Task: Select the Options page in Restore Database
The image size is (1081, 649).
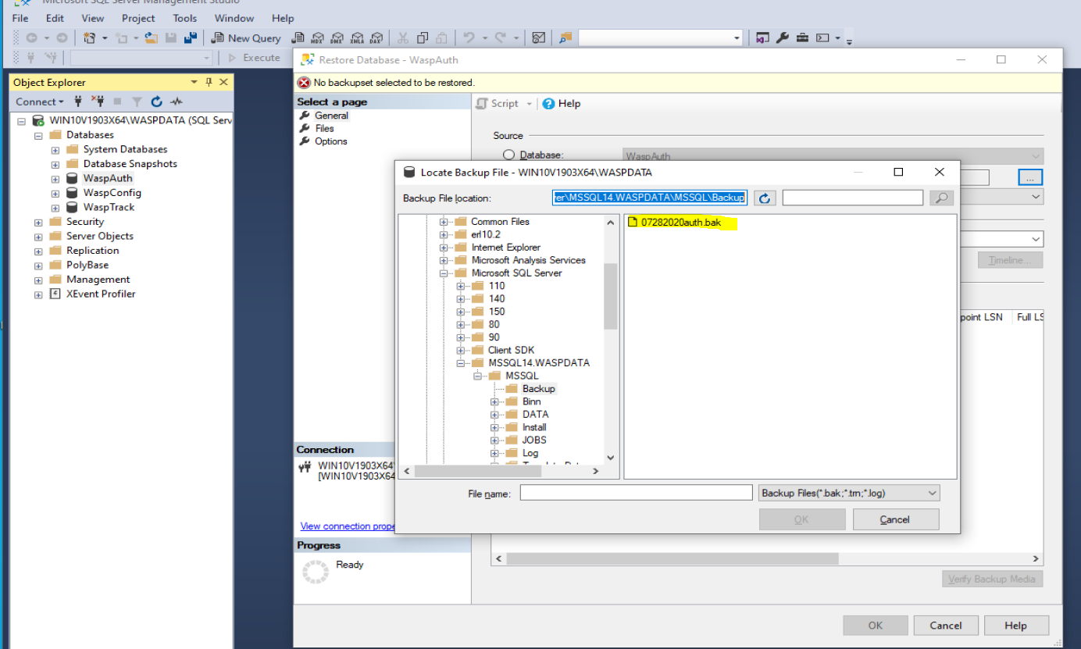Action: point(331,141)
